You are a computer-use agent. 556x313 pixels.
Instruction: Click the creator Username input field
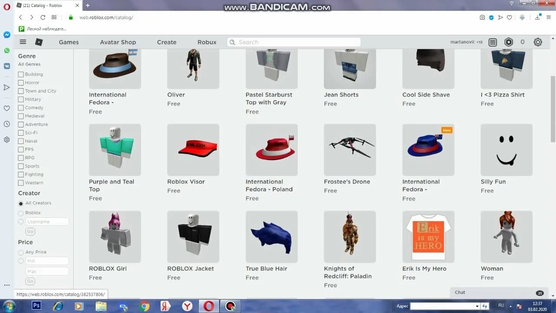[x=47, y=222]
